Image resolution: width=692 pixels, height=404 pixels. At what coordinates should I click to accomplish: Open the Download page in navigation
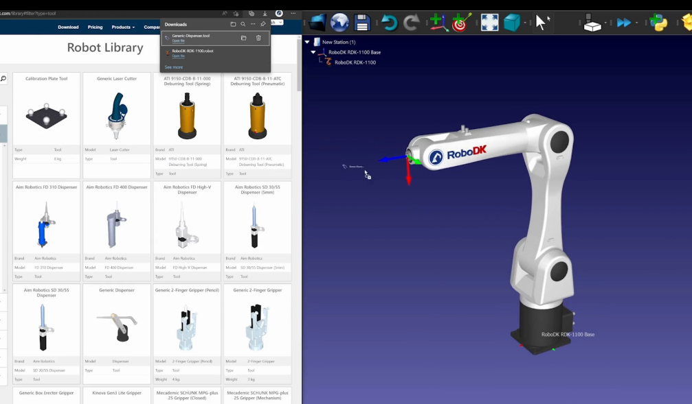(68, 27)
